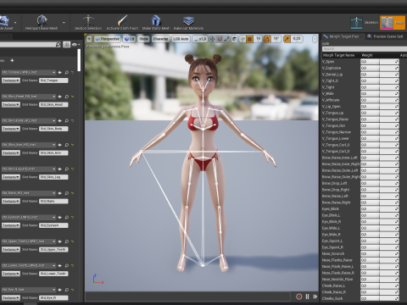This screenshot has height=305, width=407.
Task: Open the LOD Auto menu
Action: 181,39
